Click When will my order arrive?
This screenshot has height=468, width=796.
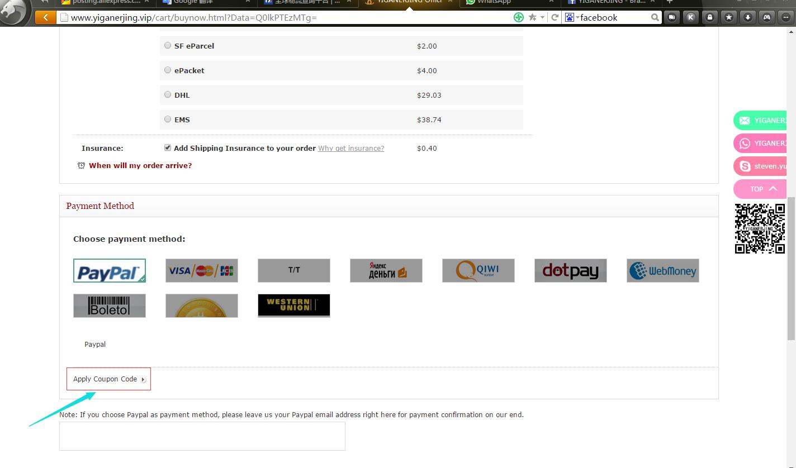[x=140, y=165]
